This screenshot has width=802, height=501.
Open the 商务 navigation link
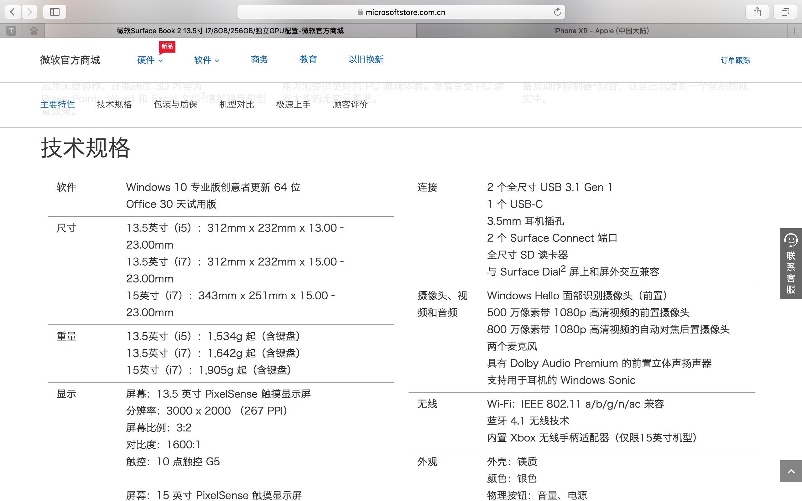[x=259, y=59]
